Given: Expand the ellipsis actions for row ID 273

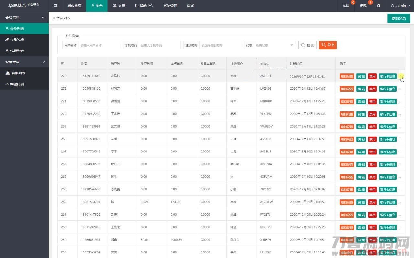Looking at the screenshot, I should pyautogui.click(x=400, y=76).
